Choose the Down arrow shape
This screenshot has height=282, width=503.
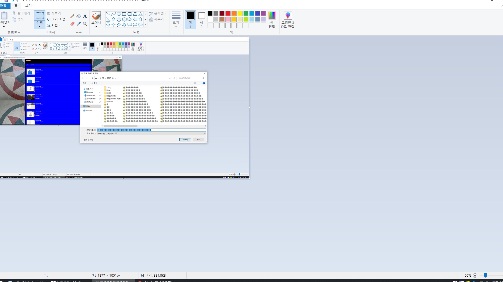click(x=108, y=25)
